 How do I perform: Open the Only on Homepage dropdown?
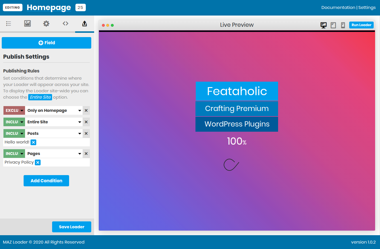tap(54, 110)
